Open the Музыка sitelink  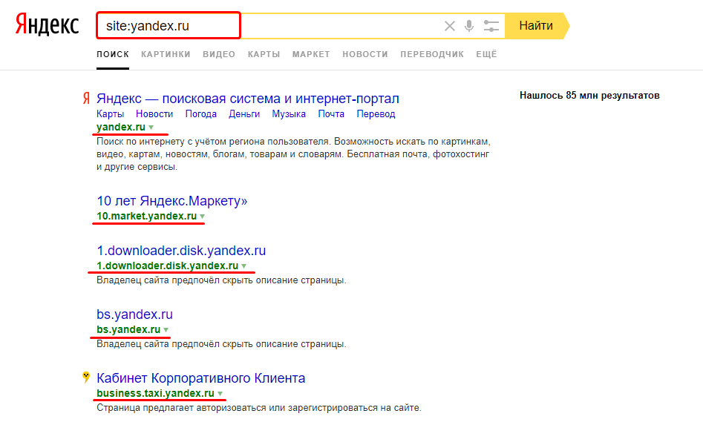pos(289,113)
